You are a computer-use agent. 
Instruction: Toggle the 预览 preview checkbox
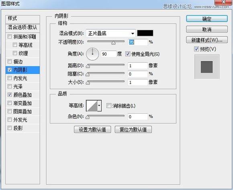196,49
